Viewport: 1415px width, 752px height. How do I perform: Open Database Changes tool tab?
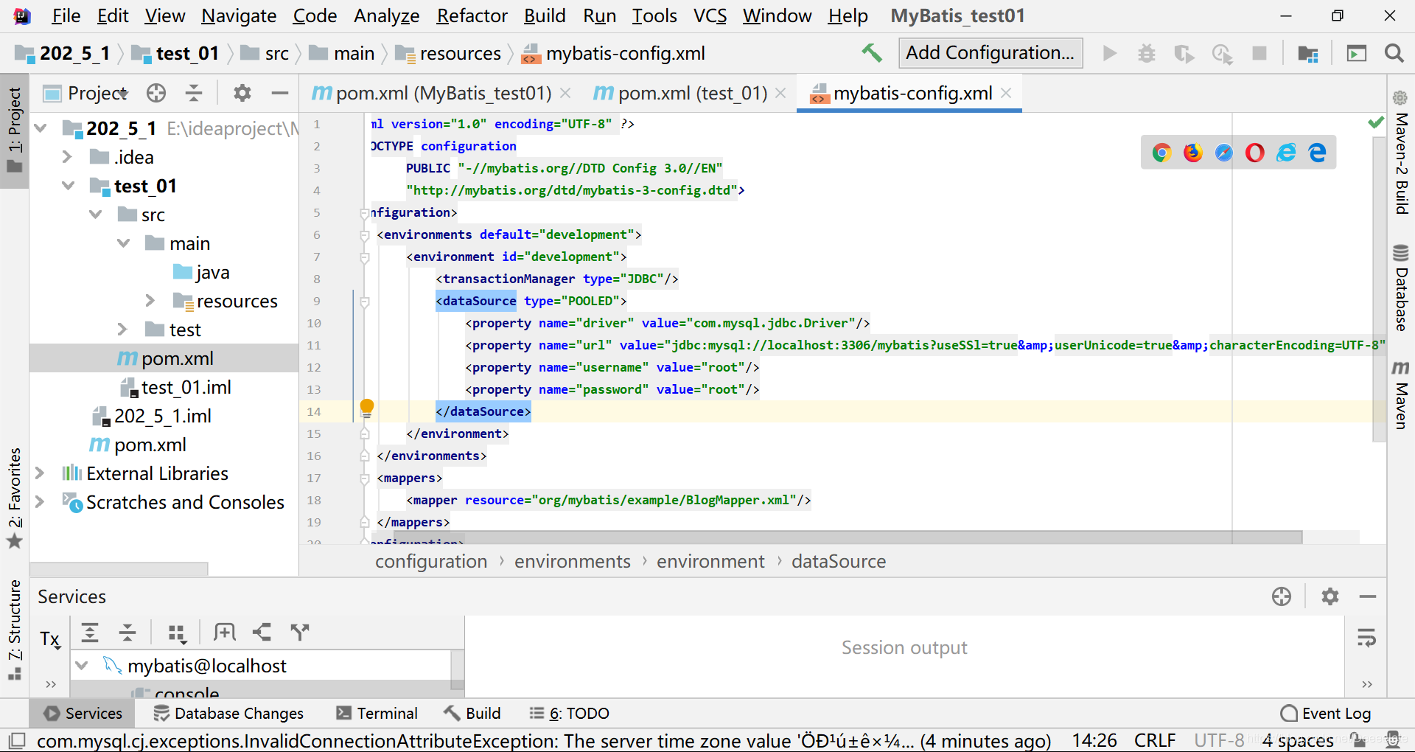click(228, 714)
